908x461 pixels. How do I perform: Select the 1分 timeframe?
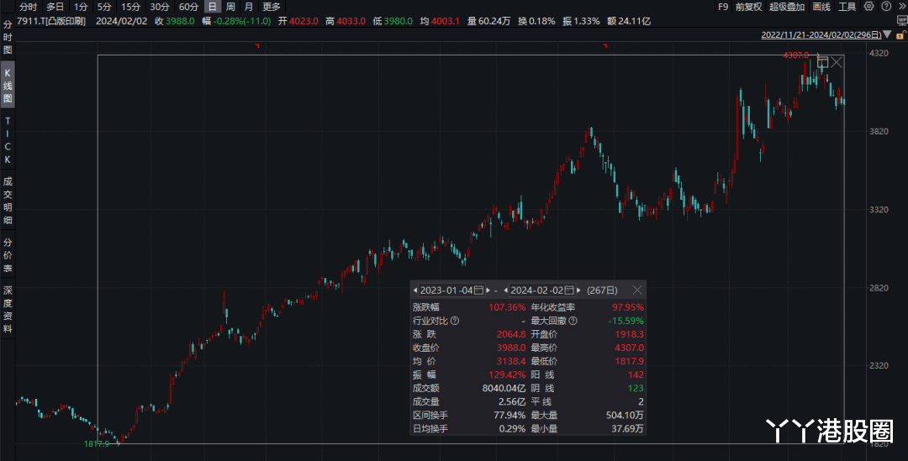tap(81, 7)
